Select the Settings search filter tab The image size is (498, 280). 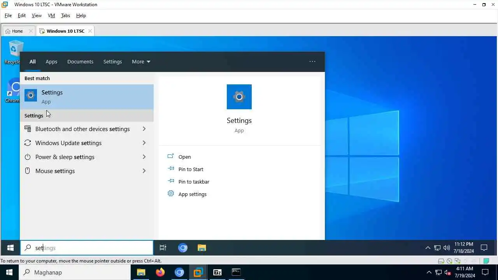pos(112,61)
